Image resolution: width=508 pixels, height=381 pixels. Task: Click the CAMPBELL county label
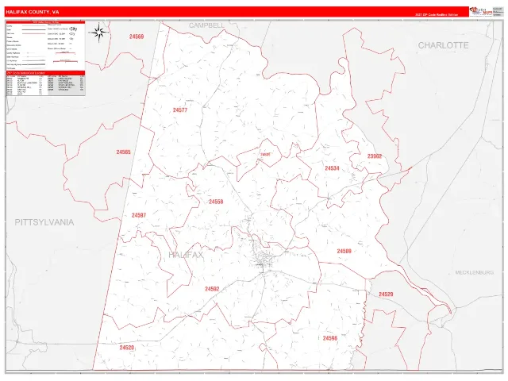[x=206, y=25]
